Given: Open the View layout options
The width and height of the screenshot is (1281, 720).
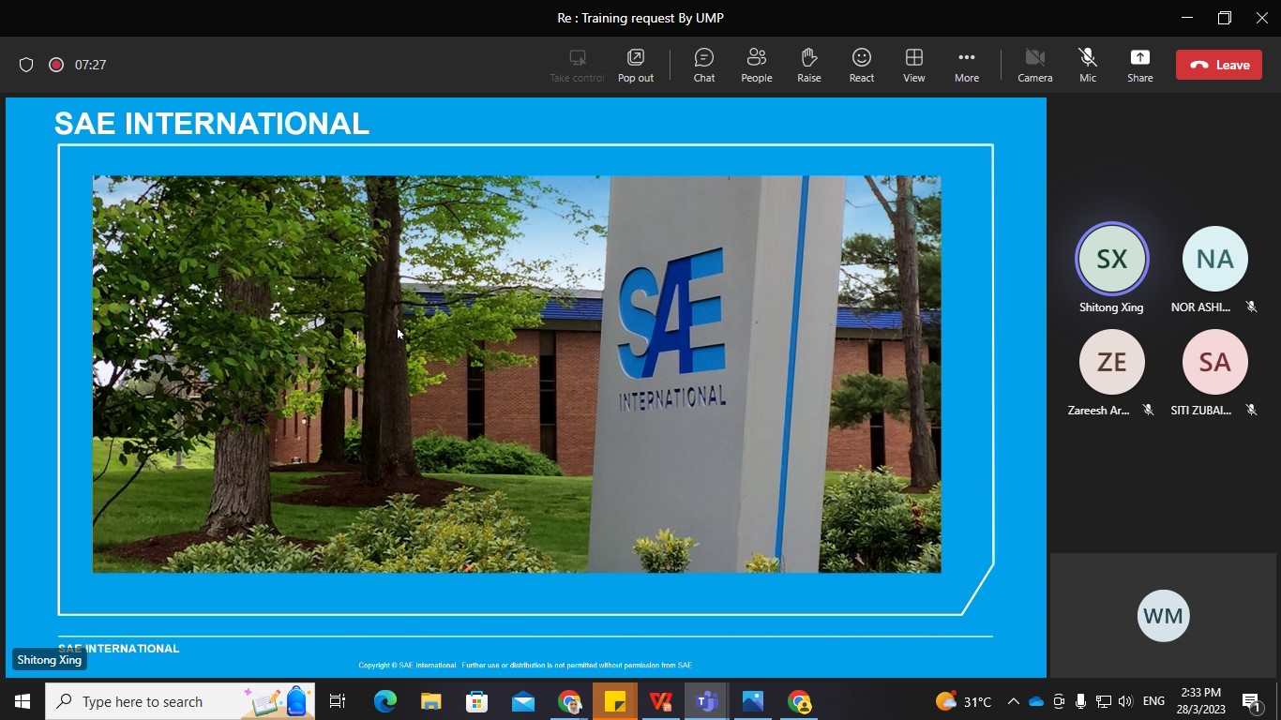Looking at the screenshot, I should [x=914, y=65].
